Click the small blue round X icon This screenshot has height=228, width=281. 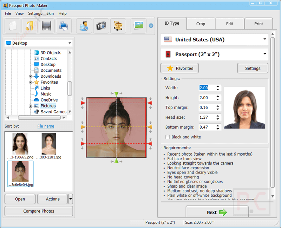pyautogui.click(x=151, y=26)
